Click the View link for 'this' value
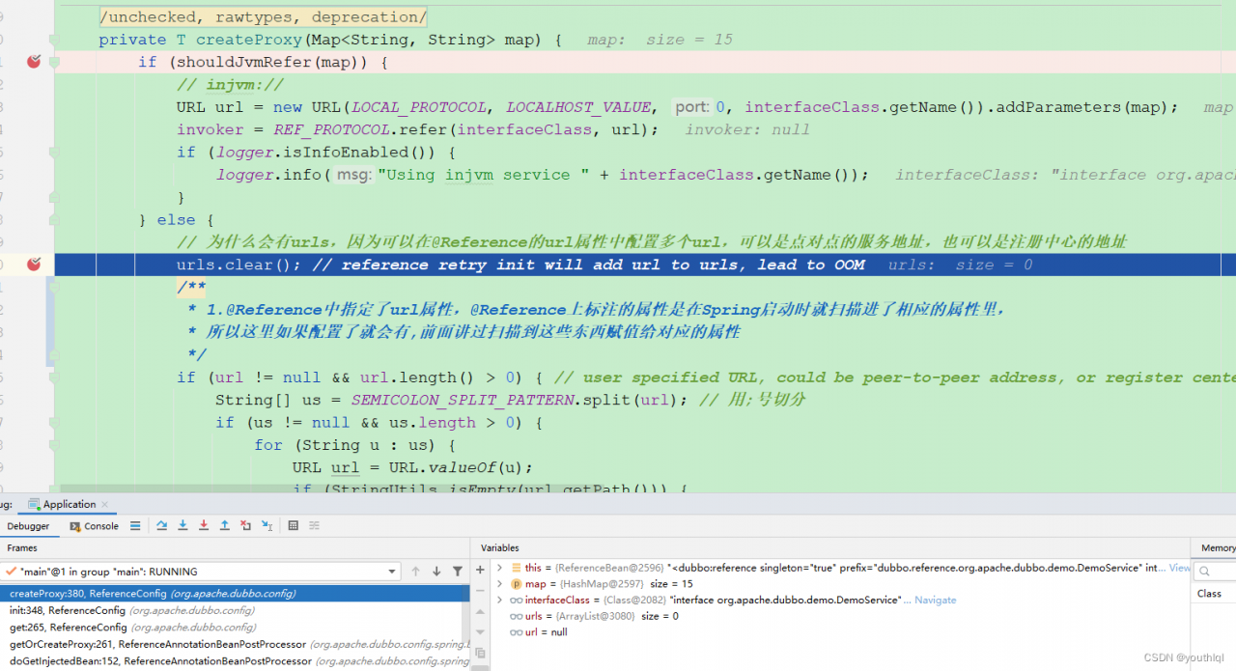The height and width of the screenshot is (671, 1236). point(1180,568)
